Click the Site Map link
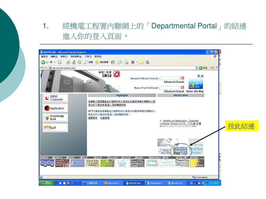Image resolution: width=266 pixels, height=199 pixels. tap(198, 91)
